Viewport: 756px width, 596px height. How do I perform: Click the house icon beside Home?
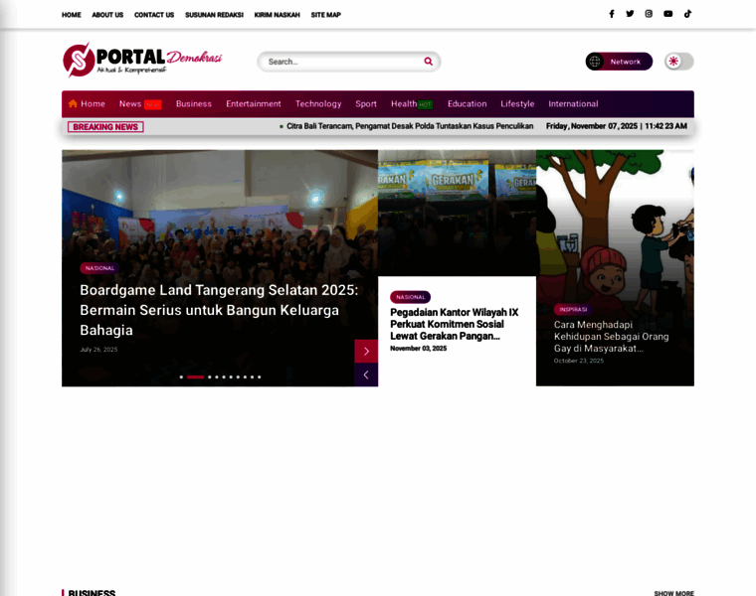point(73,103)
